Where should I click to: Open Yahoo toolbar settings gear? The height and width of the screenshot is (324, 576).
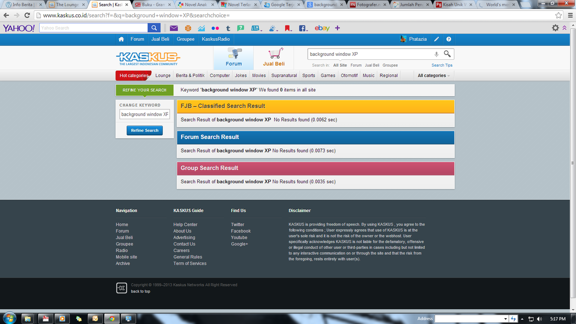pos(555,28)
